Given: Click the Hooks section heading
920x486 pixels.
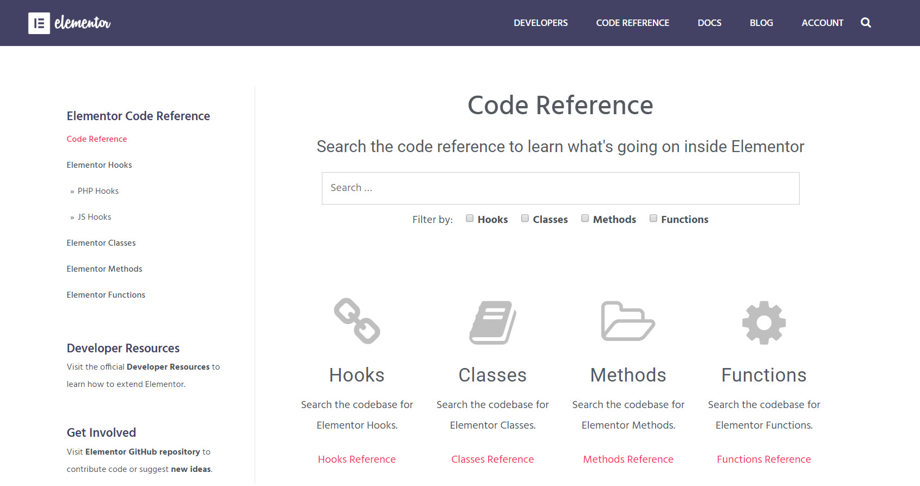Looking at the screenshot, I should pyautogui.click(x=357, y=375).
